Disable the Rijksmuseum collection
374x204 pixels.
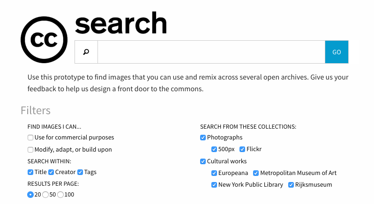point(291,185)
